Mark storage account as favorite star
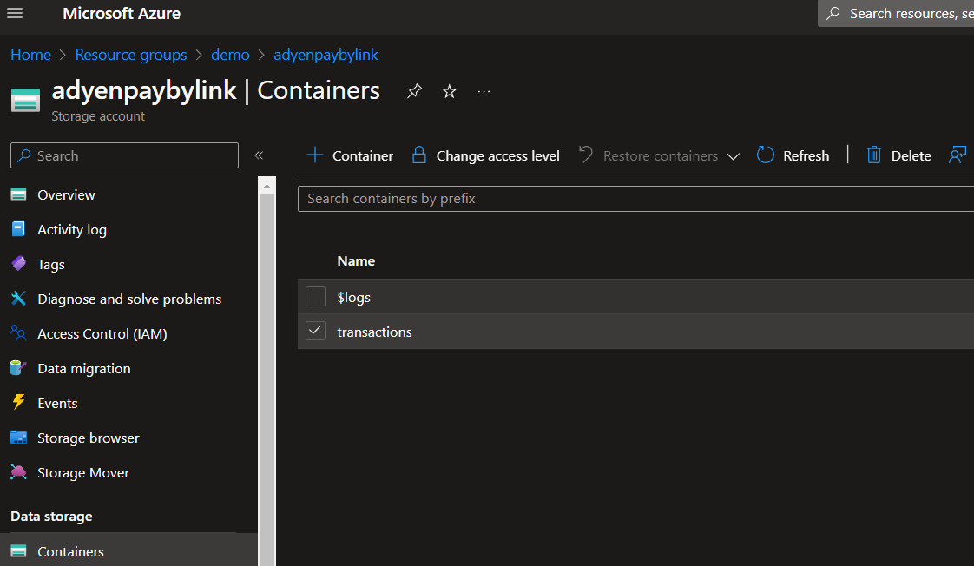Image resolution: width=974 pixels, height=566 pixels. tap(450, 91)
